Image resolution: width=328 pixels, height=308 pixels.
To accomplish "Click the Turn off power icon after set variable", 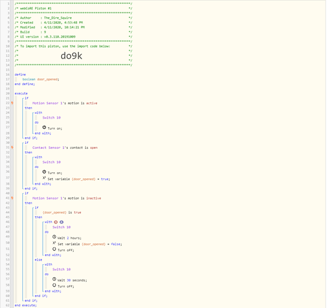I will click(54, 249).
